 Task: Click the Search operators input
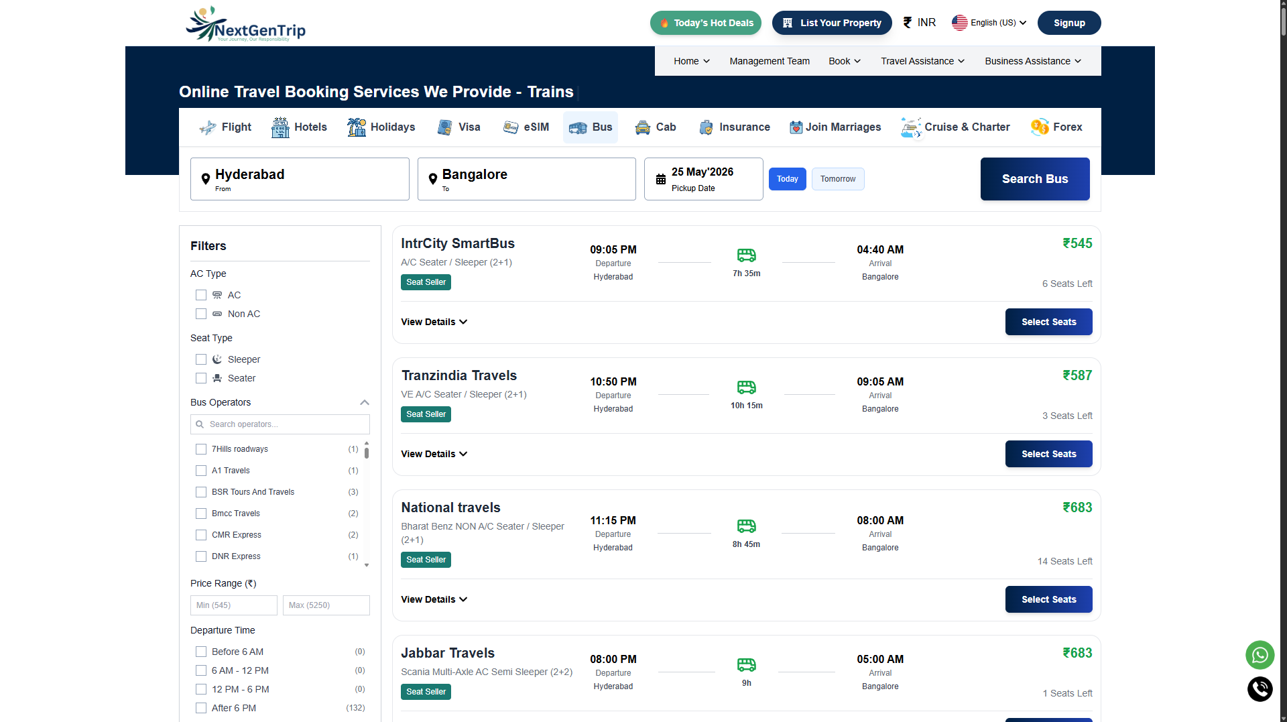pyautogui.click(x=280, y=424)
